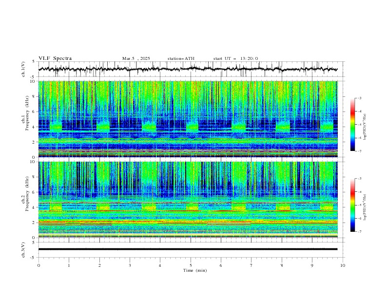Select the ch.1 color bar log(PSD) label
The height and width of the screenshot is (298, 386).
(365, 127)
